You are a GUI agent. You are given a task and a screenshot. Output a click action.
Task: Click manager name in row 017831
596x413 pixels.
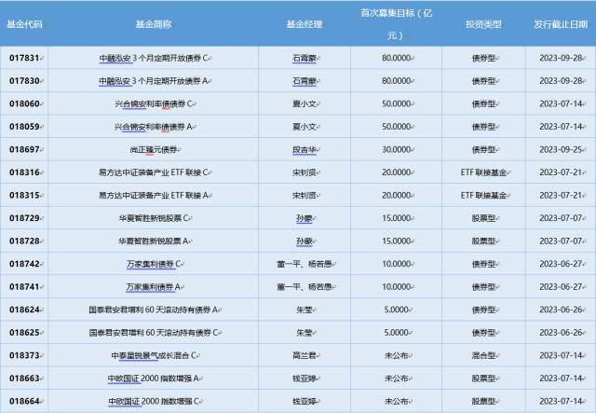pos(305,58)
